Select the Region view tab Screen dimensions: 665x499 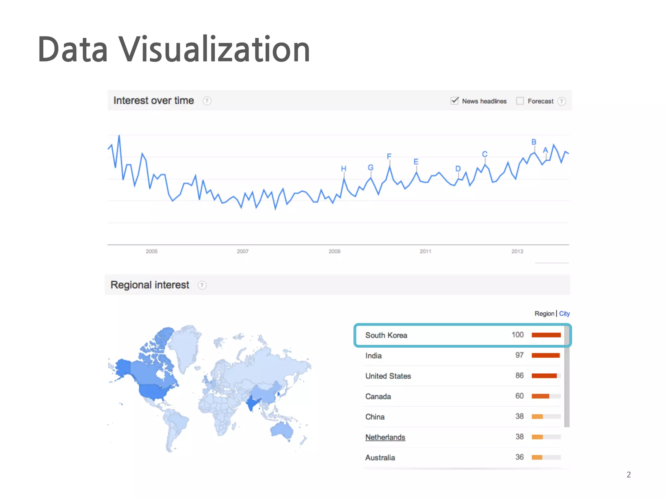tap(544, 313)
